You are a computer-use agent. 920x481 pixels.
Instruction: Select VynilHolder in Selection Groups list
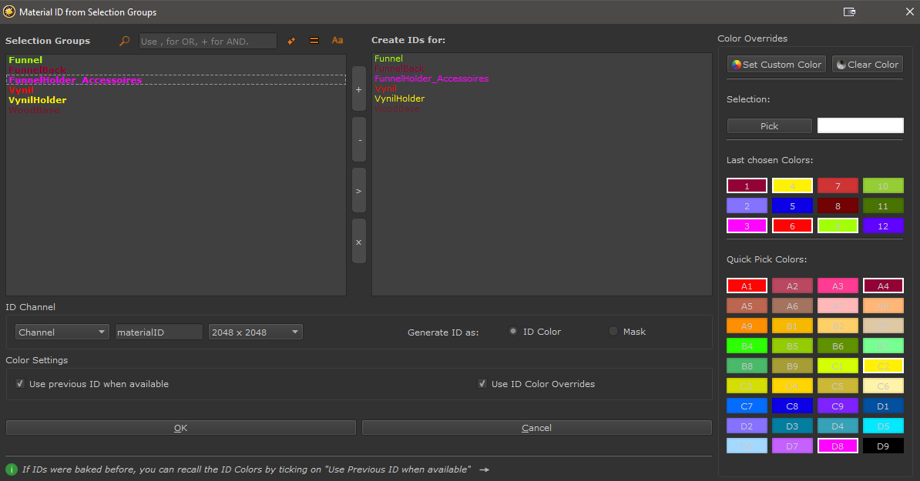(38, 100)
